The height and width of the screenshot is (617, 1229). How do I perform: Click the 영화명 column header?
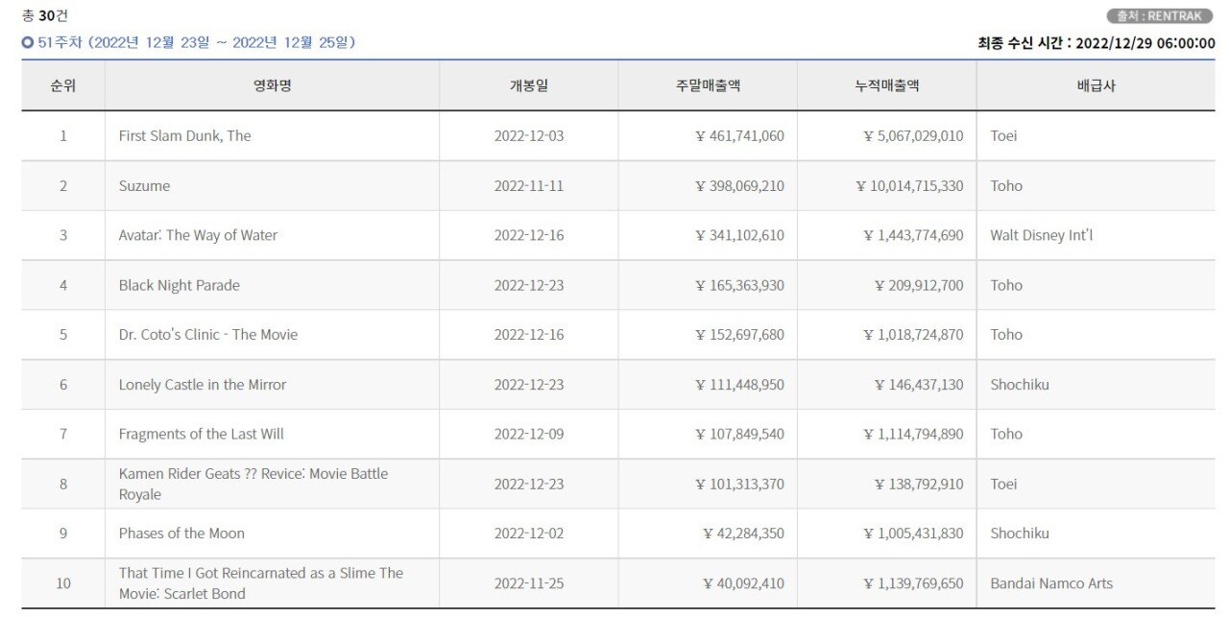pos(272,85)
